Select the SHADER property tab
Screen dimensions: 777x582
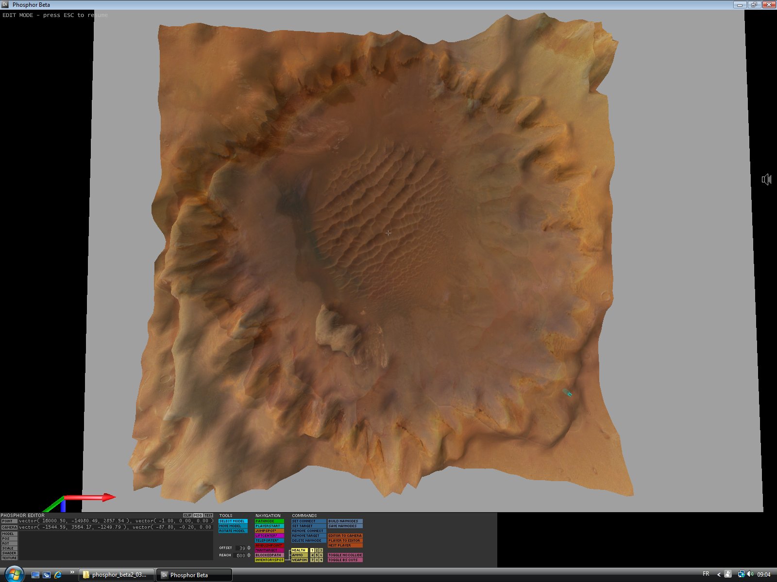[x=9, y=553]
